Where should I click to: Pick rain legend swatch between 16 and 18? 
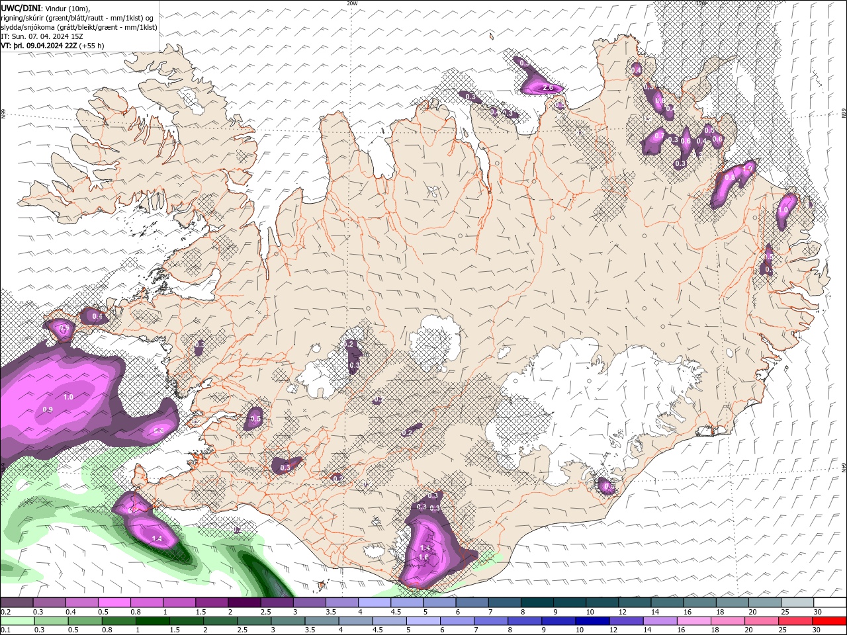693,621
